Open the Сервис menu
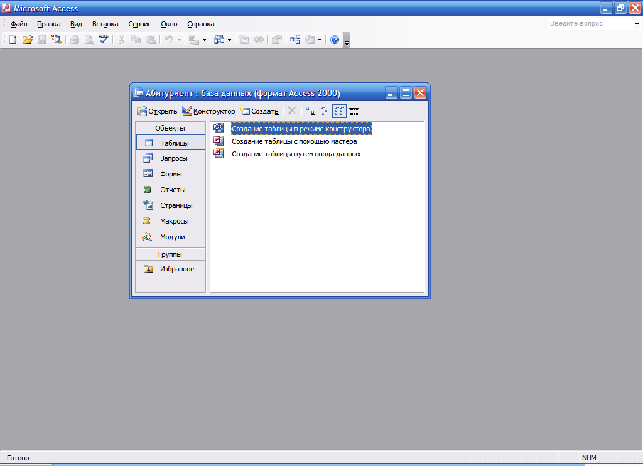 point(139,24)
